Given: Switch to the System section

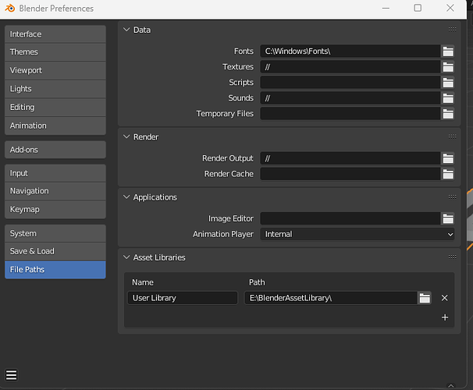Looking at the screenshot, I should pos(55,233).
